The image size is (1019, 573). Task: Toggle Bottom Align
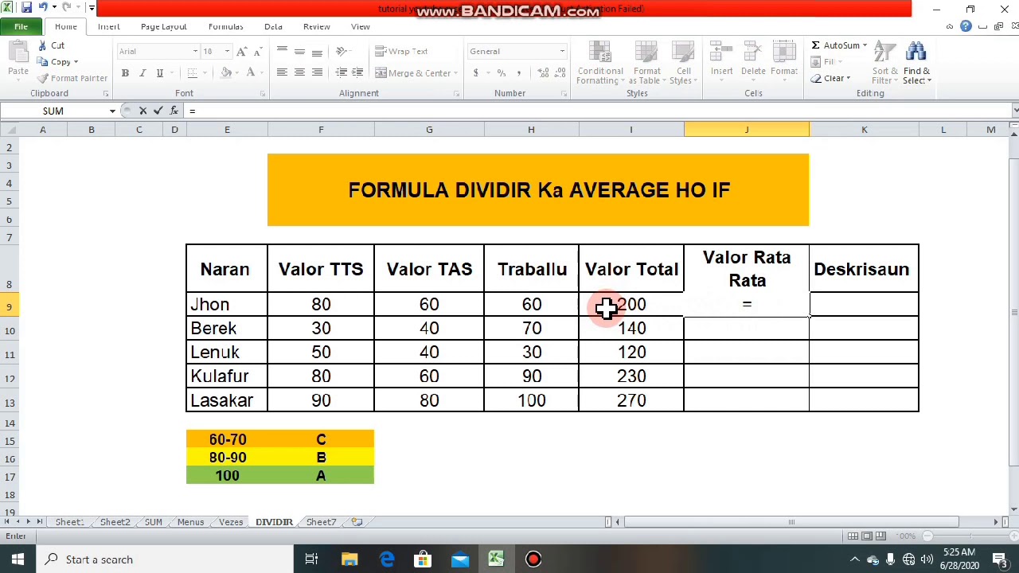pyautogui.click(x=317, y=52)
